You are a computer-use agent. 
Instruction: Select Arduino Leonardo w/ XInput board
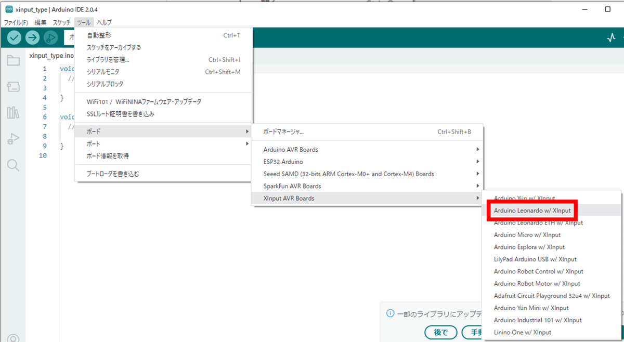click(x=552, y=211)
